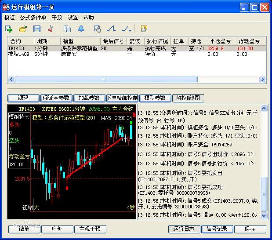Click the new model group icon
The height and width of the screenshot is (240, 272).
point(9,29)
